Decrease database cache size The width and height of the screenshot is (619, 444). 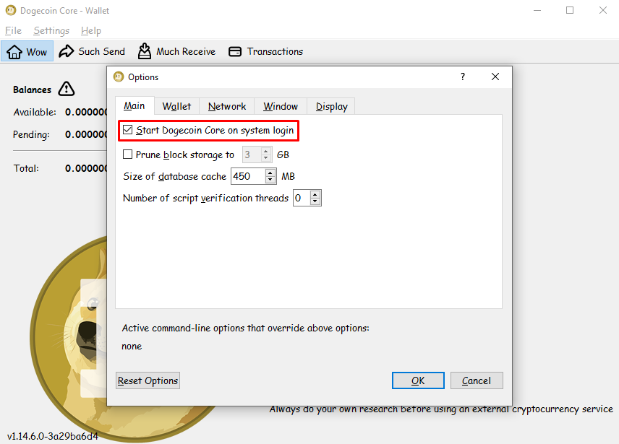pyautogui.click(x=270, y=180)
